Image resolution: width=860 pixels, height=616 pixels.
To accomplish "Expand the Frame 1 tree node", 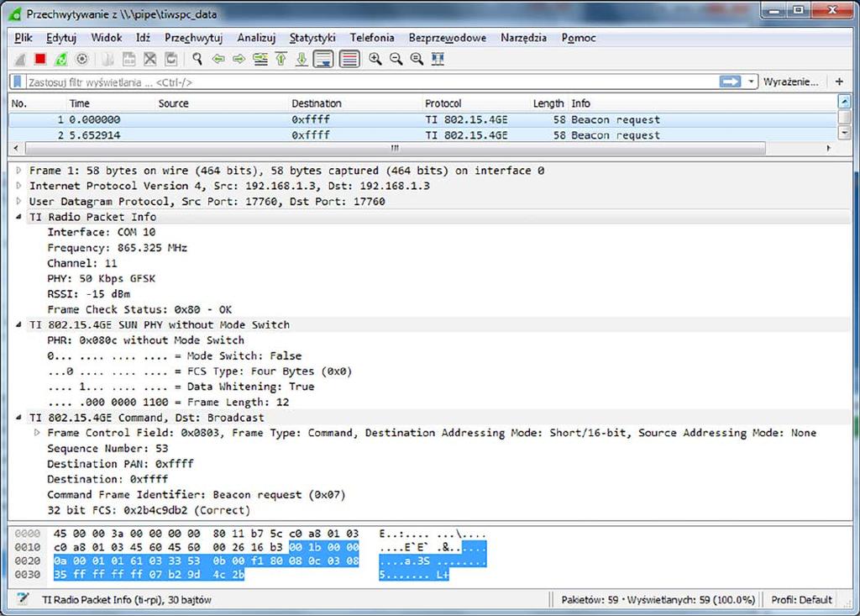I will point(18,171).
